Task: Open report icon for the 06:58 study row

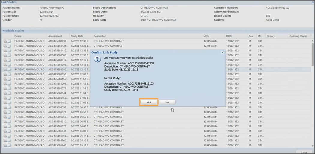Action: (9, 107)
